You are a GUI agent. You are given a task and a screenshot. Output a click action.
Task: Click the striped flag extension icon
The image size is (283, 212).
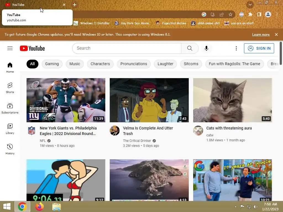point(242,14)
